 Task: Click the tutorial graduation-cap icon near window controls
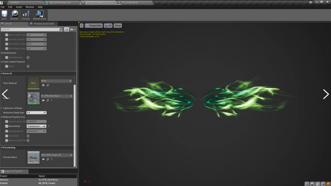point(310,3)
